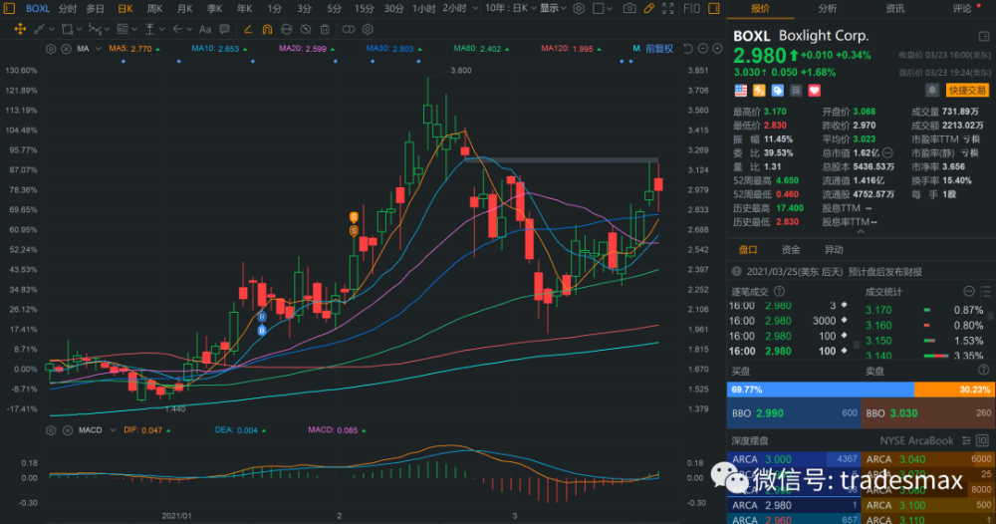Toggle hide all drawings eye icon
The height and width of the screenshot is (524, 996).
306,29
